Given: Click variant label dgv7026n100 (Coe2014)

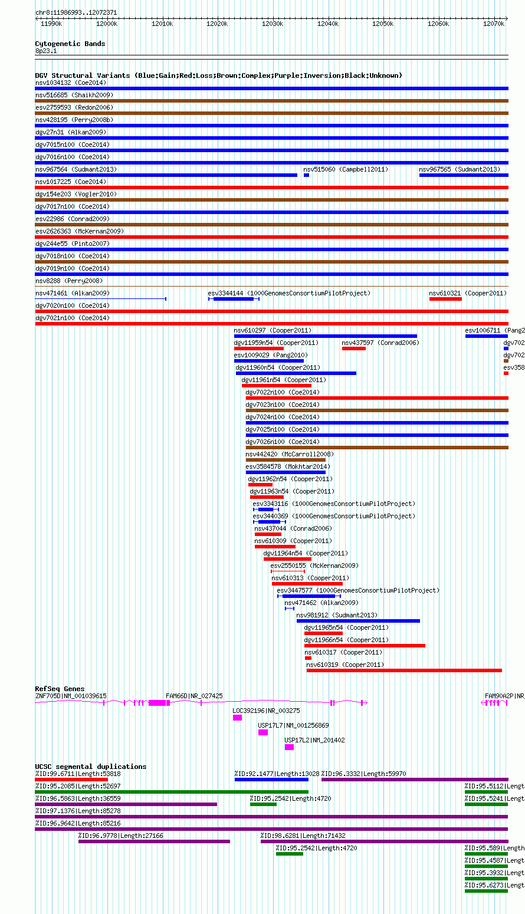Looking at the screenshot, I should point(283,442).
